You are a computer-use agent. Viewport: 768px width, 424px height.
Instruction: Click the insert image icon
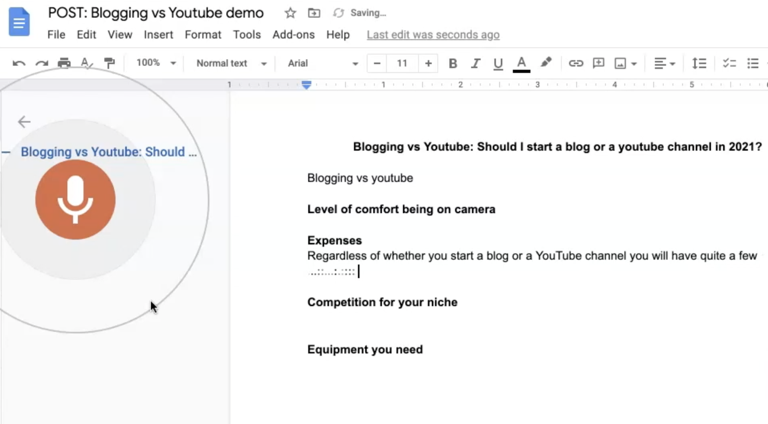[x=620, y=63]
